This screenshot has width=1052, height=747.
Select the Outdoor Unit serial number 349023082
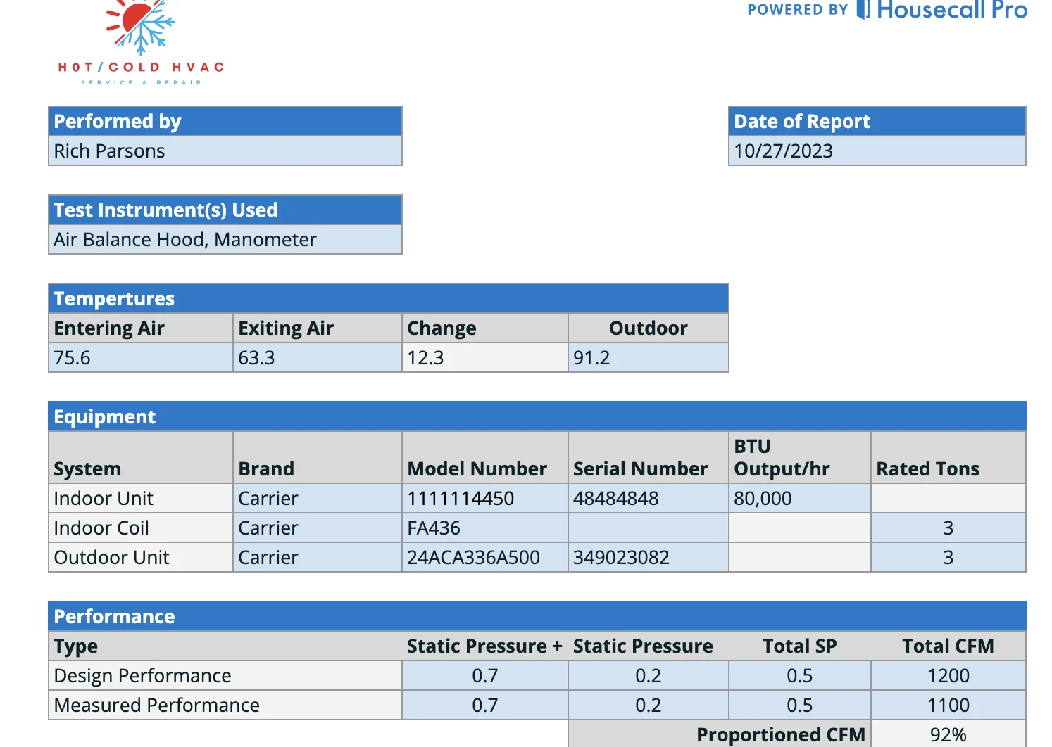pyautogui.click(x=648, y=558)
